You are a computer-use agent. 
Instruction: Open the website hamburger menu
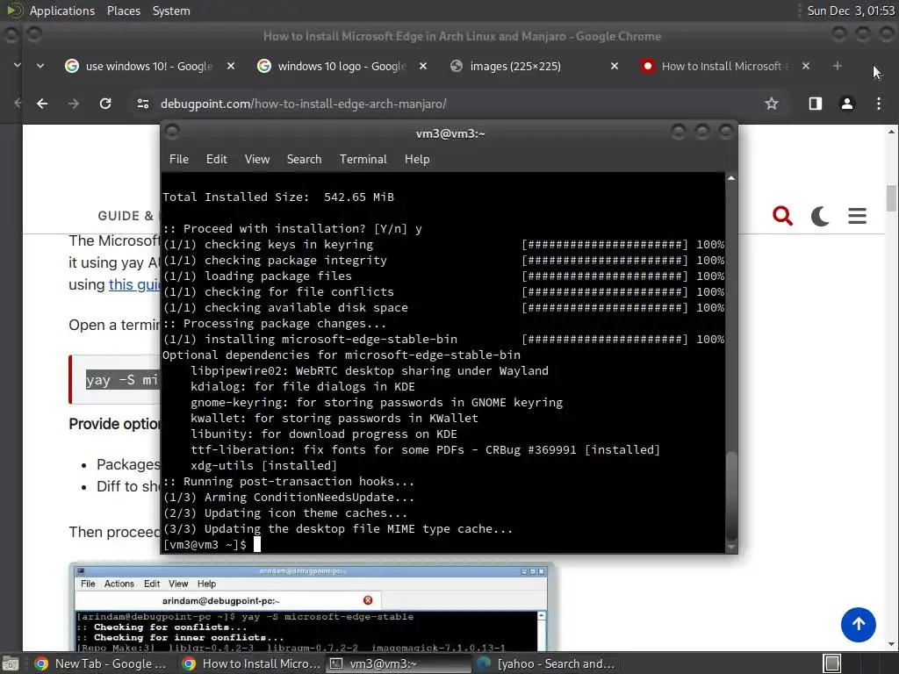(857, 216)
